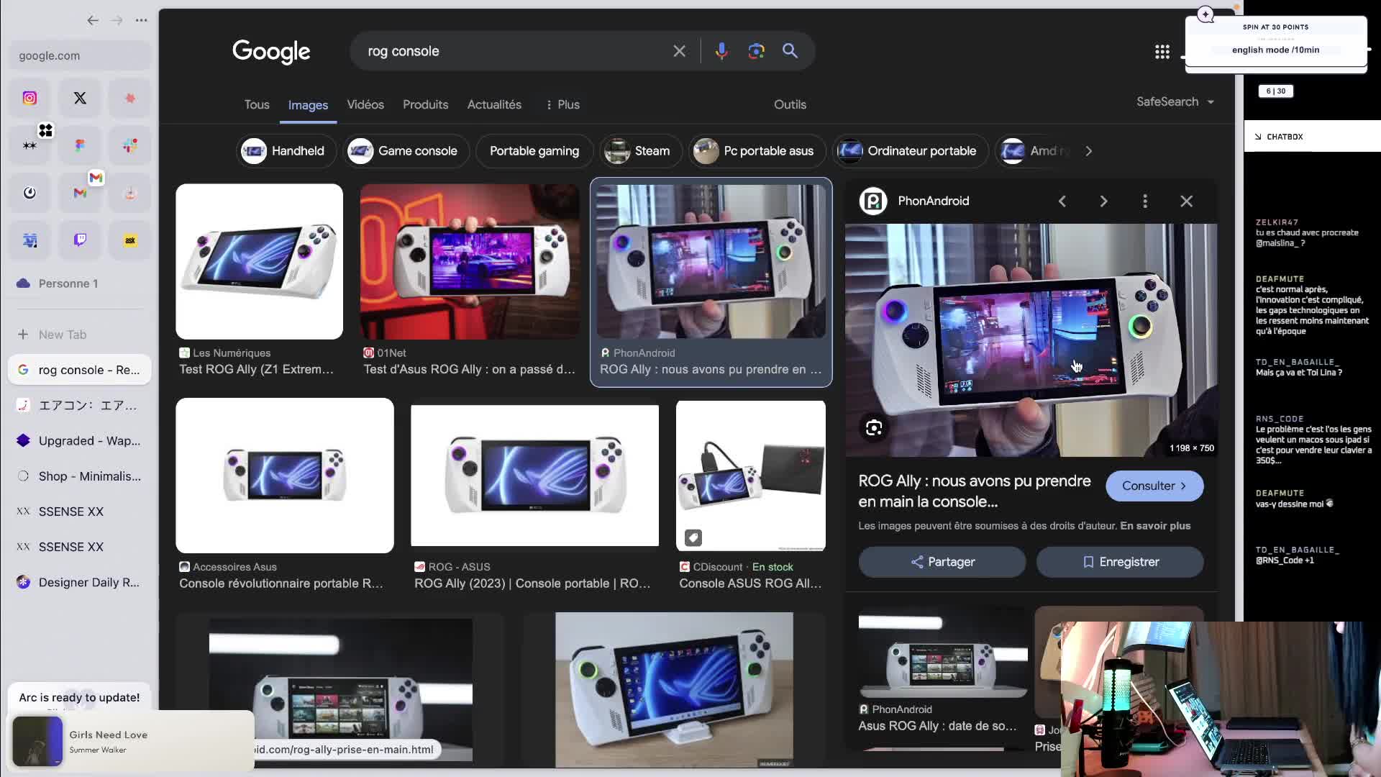The width and height of the screenshot is (1381, 777).
Task: Start voice search with microphone icon
Action: tap(721, 51)
